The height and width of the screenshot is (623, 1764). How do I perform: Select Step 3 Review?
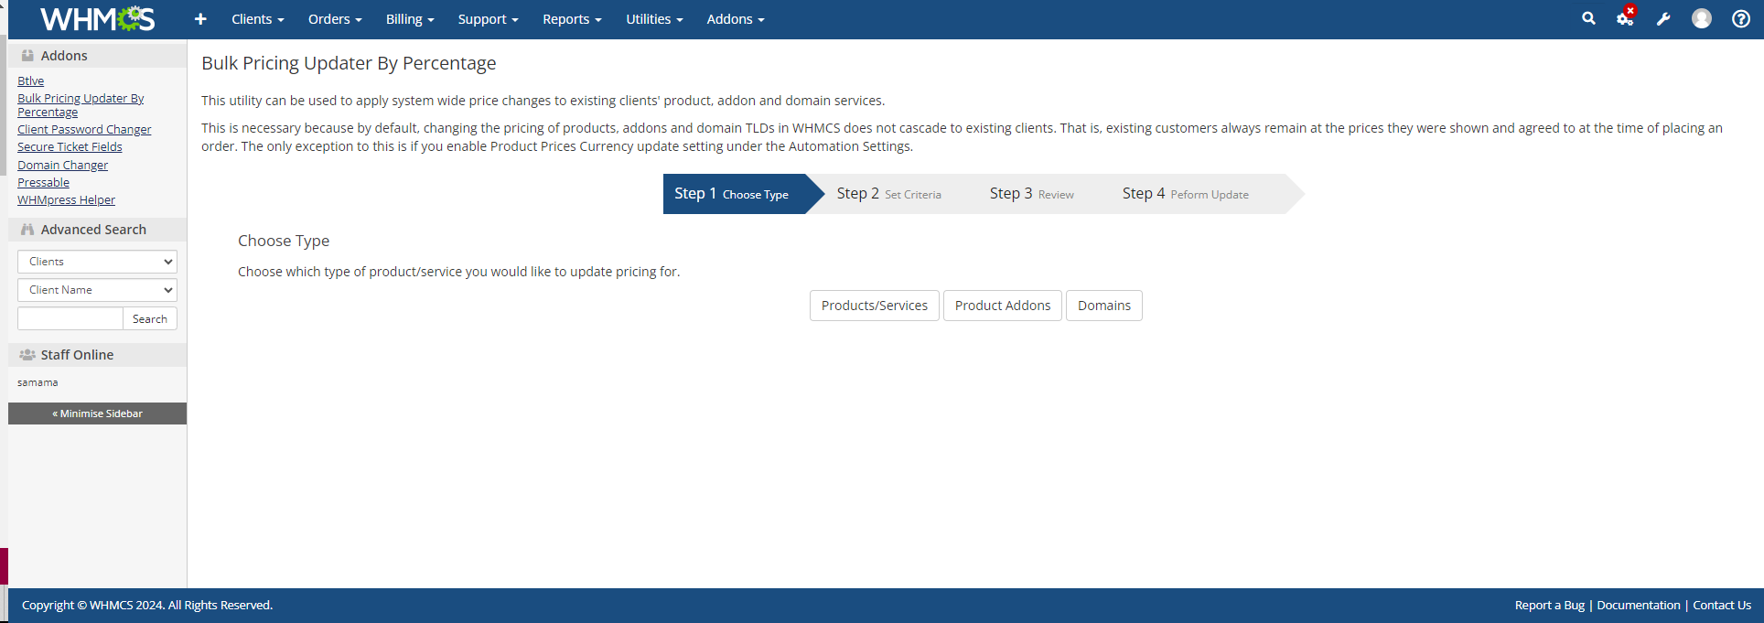click(x=1031, y=194)
